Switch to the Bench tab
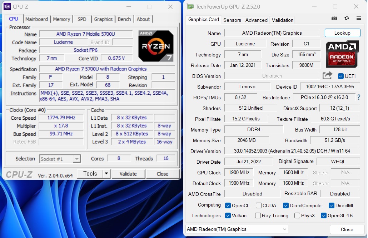The width and height of the screenshot is (368, 238). coord(124,19)
